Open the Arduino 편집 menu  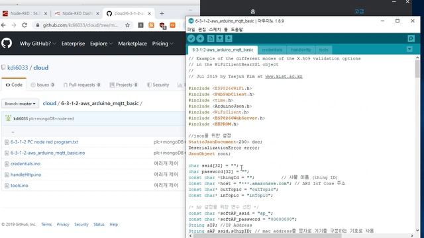click(202, 29)
